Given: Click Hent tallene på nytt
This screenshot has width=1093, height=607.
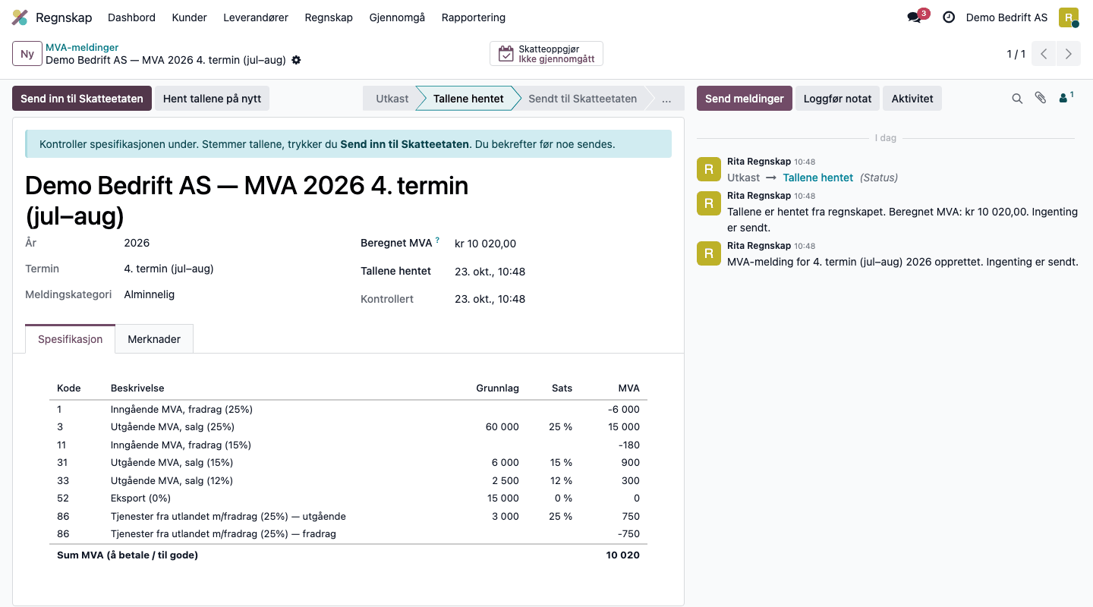Looking at the screenshot, I should (212, 99).
